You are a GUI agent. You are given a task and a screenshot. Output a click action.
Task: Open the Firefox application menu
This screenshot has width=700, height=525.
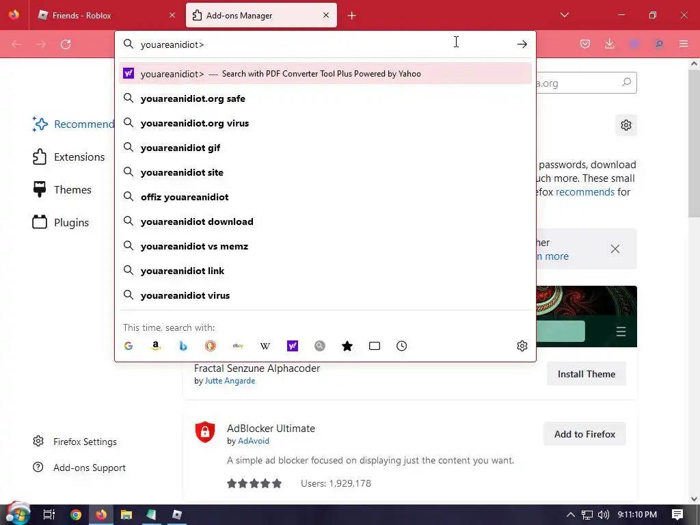pyautogui.click(x=684, y=44)
